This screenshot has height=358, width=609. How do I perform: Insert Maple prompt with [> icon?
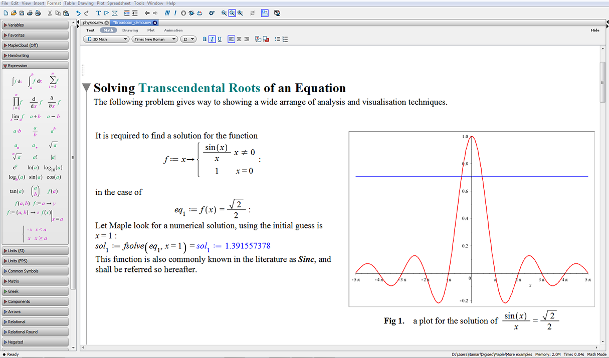click(106, 13)
